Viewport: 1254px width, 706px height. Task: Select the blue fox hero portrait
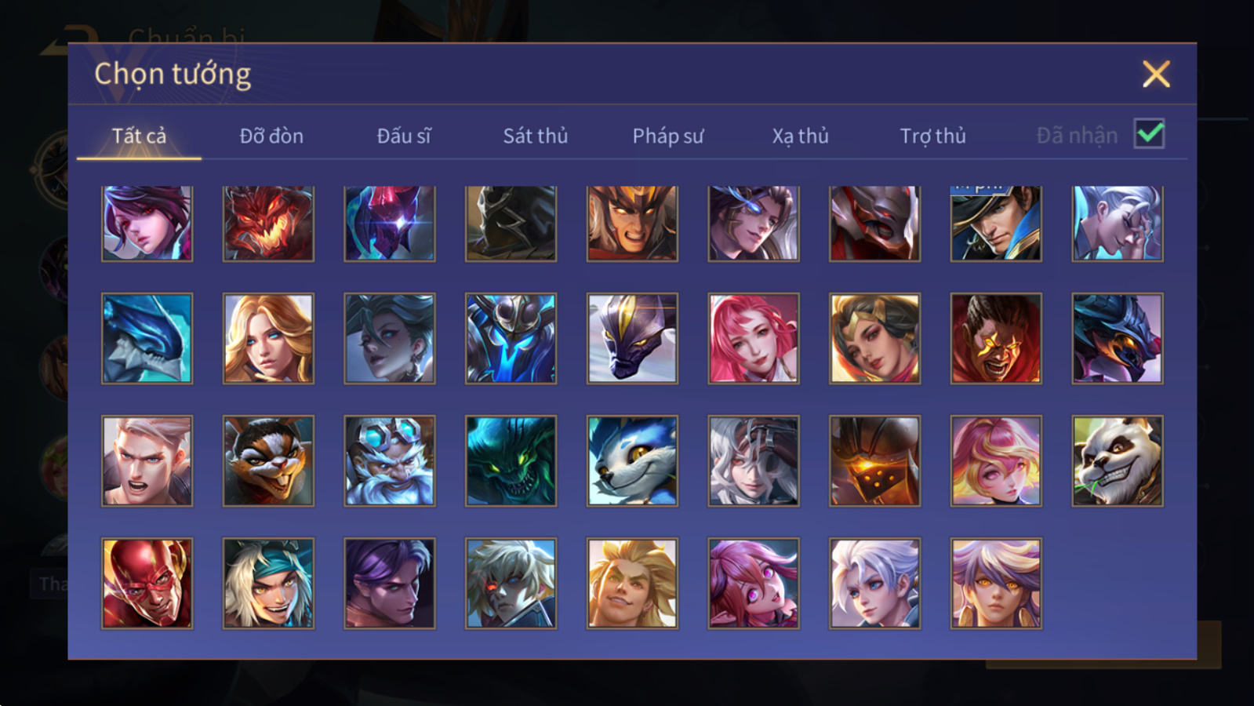pos(632,460)
